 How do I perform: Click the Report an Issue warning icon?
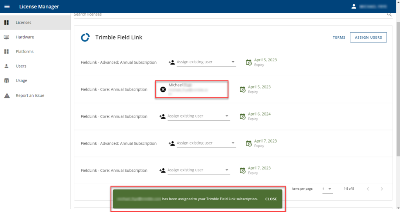(x=7, y=96)
